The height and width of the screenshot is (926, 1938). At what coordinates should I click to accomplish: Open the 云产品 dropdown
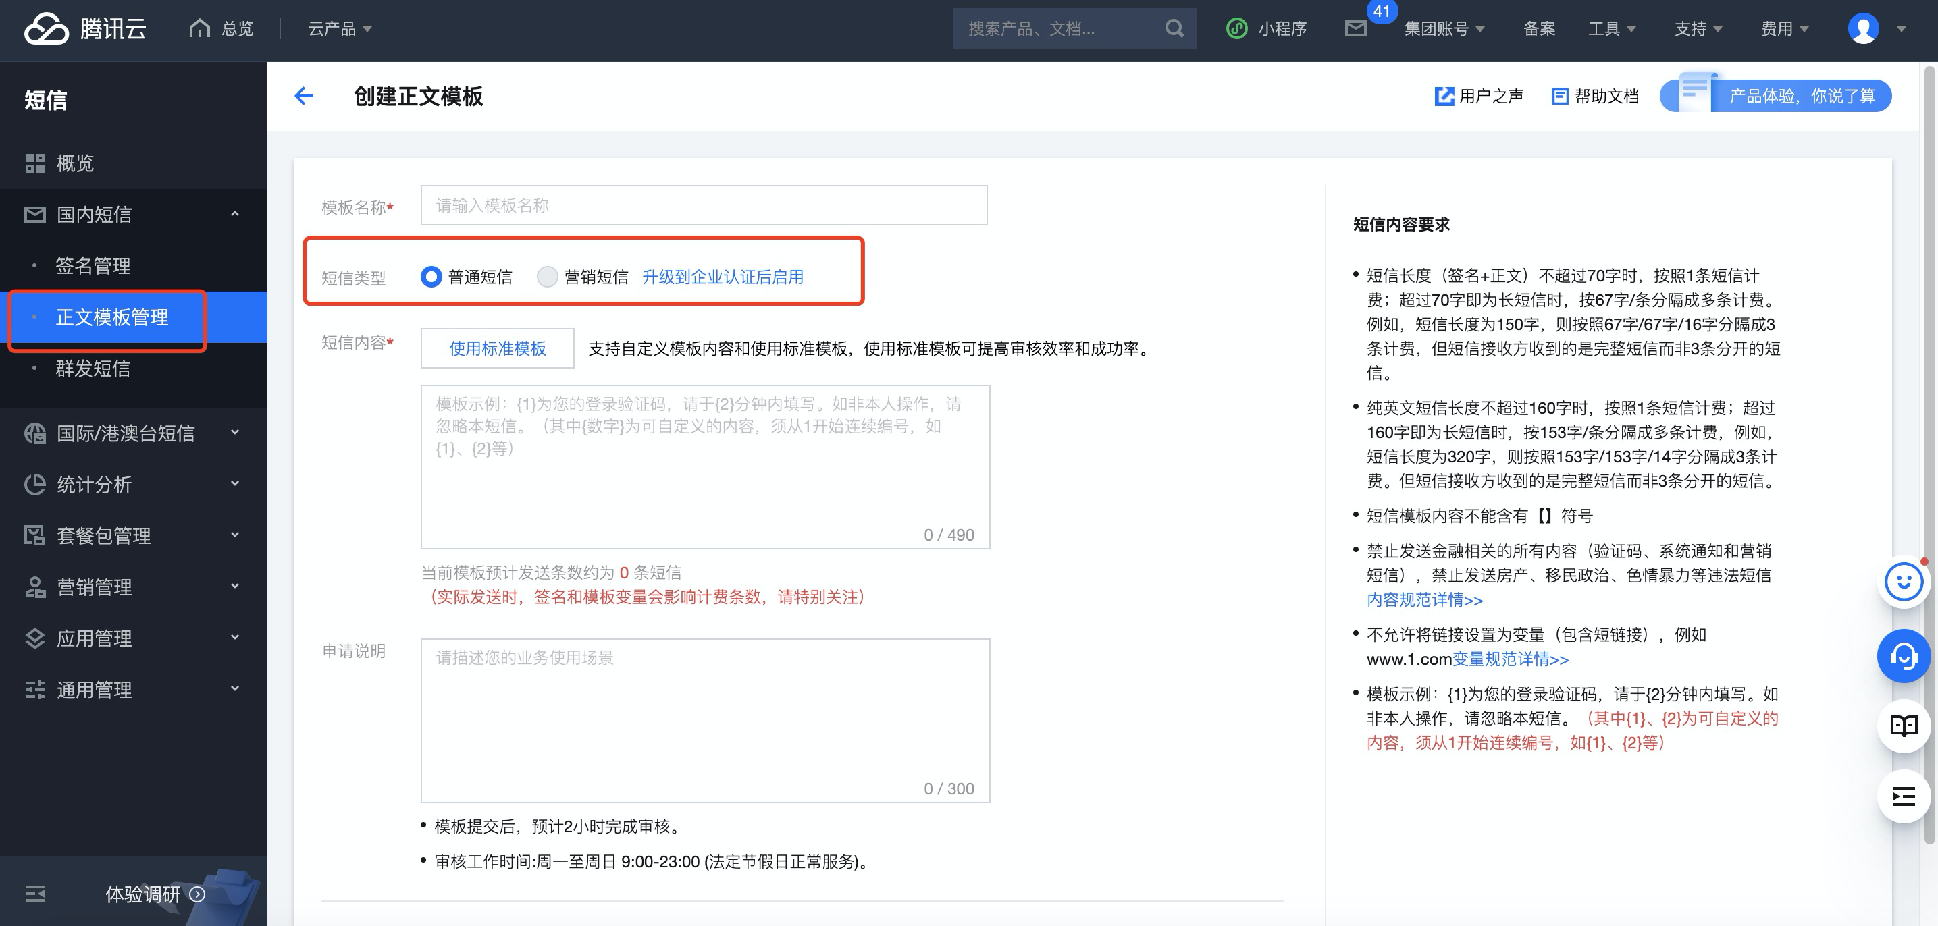(340, 28)
